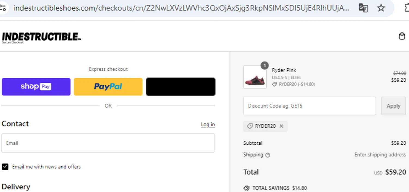Click into the Discount Code input box
The height and width of the screenshot is (192, 409).
(309, 106)
